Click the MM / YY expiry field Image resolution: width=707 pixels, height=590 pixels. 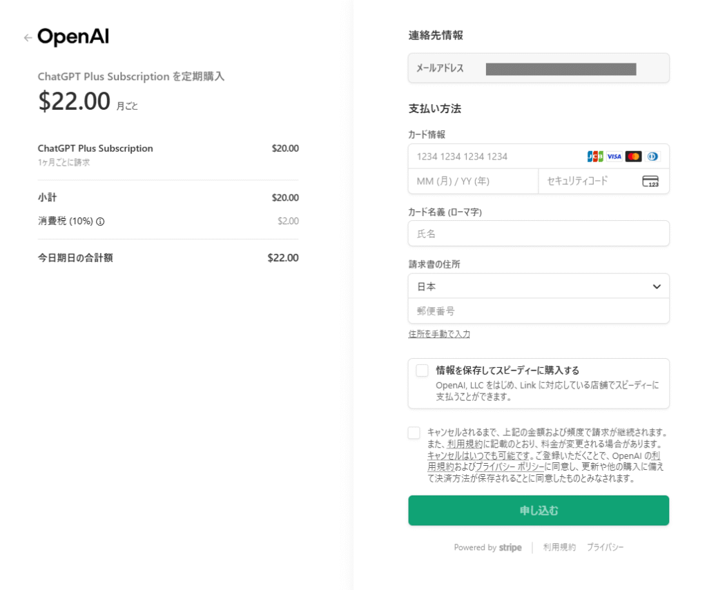pos(473,181)
